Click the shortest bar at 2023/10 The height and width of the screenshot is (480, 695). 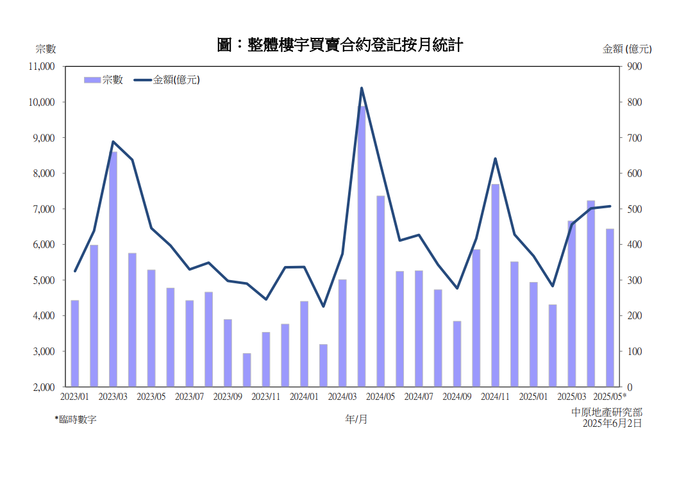(x=247, y=370)
